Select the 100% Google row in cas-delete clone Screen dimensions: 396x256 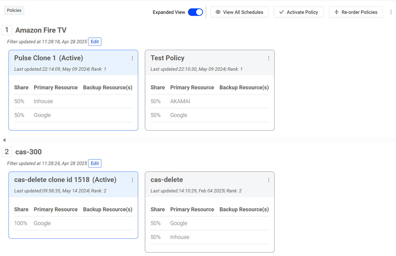42,223
